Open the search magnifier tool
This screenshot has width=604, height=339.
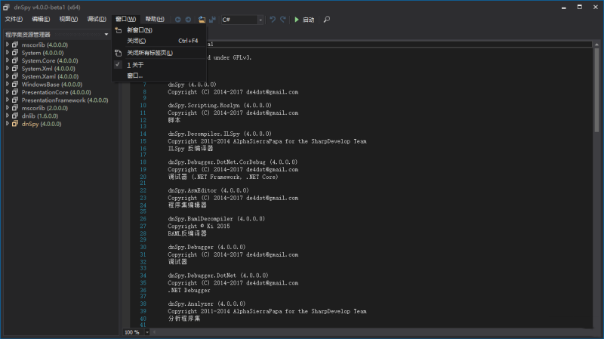click(x=327, y=20)
